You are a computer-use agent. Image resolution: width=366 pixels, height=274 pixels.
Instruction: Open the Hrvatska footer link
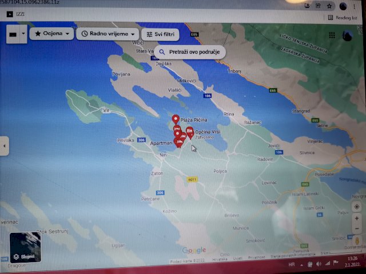coord(220,259)
